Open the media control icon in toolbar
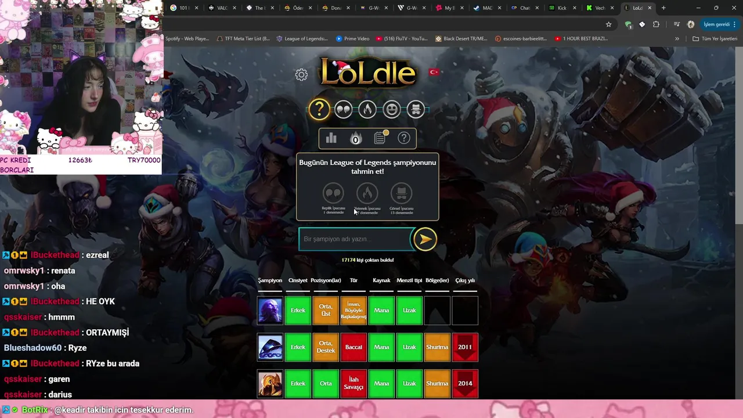 (677, 24)
